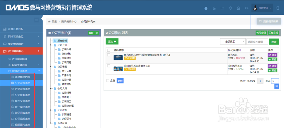284x128 pixels.
Task: Collapse 公司资质 tree node
Action: tap(51, 110)
